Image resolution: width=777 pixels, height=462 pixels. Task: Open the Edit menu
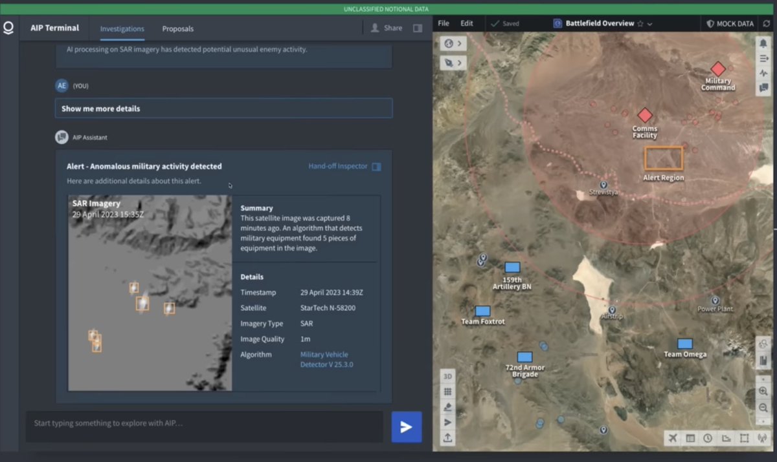pos(467,23)
